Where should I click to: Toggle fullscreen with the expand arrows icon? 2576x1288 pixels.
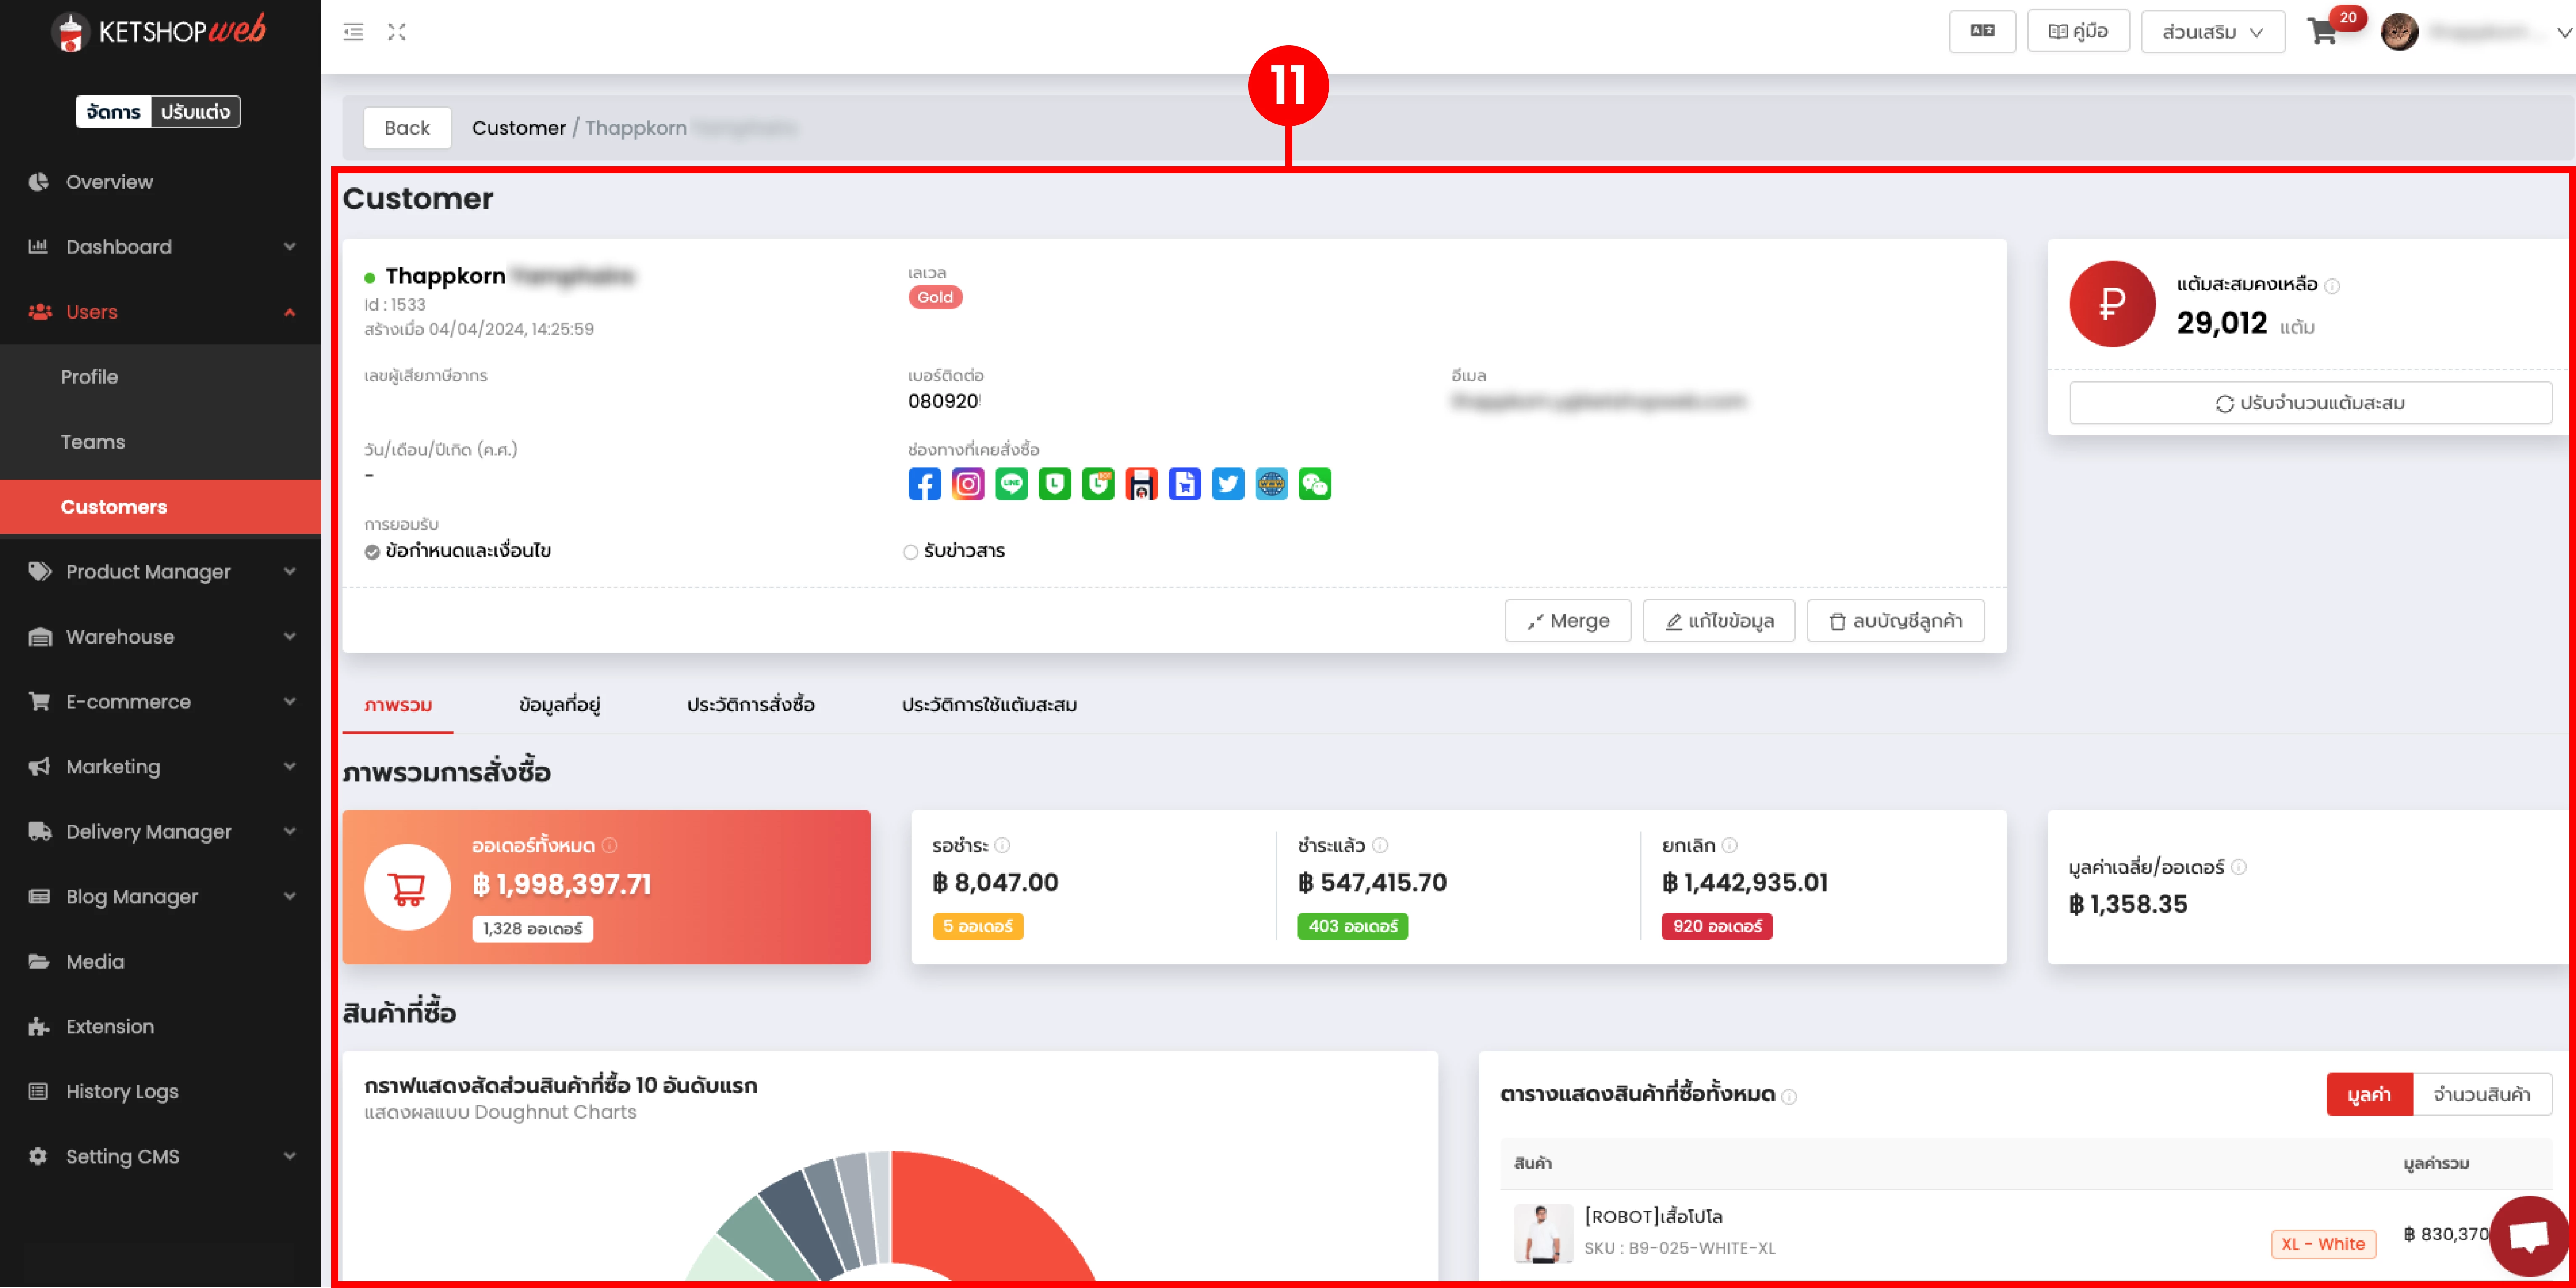(397, 32)
